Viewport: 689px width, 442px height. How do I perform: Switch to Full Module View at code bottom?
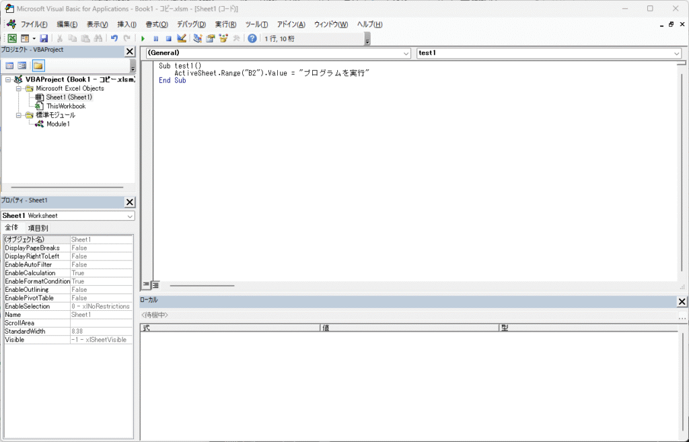(155, 285)
